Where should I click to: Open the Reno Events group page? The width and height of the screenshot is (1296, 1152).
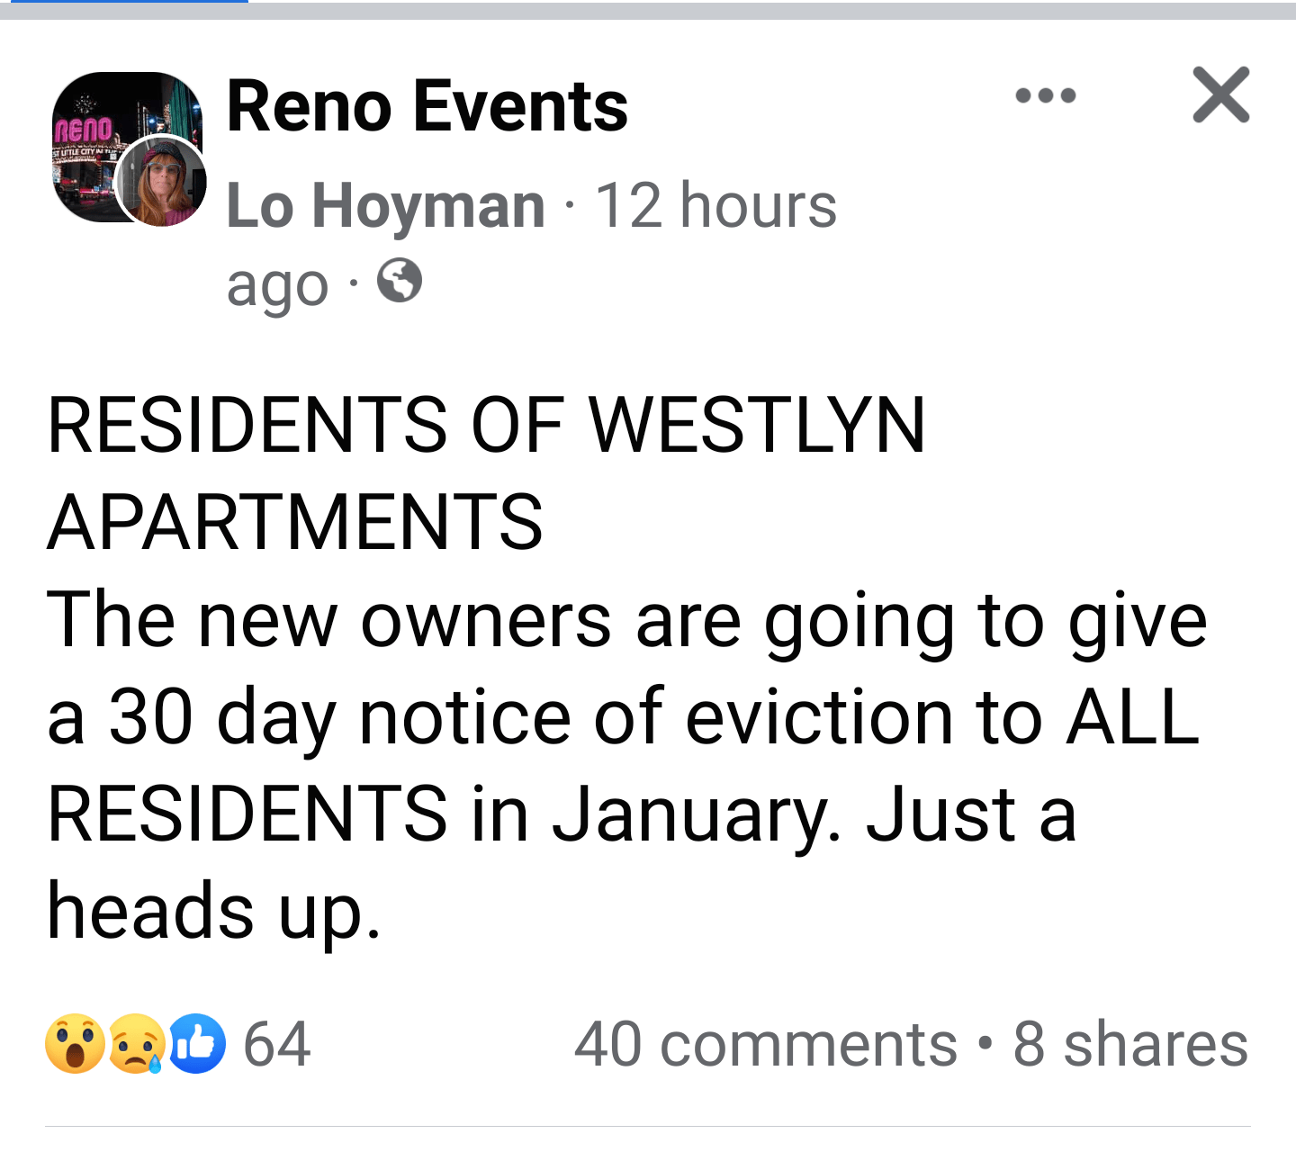[x=427, y=105]
